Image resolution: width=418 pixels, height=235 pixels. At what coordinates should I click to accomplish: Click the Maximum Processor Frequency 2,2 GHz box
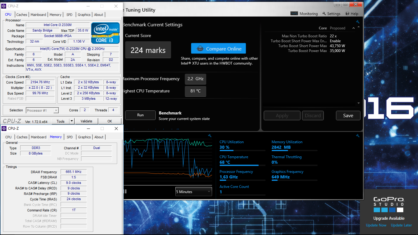(x=196, y=79)
